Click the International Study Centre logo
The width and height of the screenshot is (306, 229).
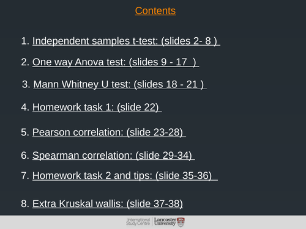tap(138, 222)
